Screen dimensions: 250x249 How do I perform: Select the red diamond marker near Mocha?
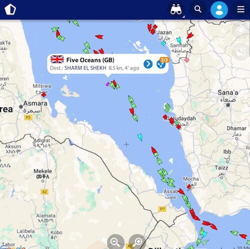189,186
